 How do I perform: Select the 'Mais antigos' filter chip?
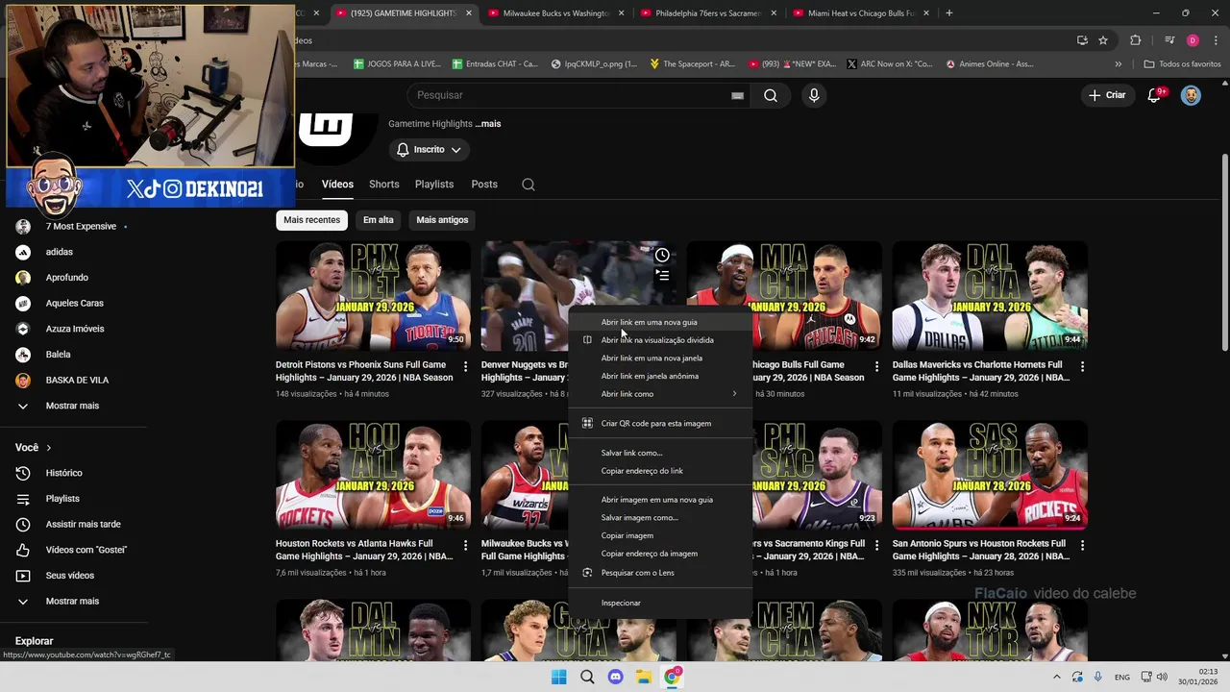442,220
